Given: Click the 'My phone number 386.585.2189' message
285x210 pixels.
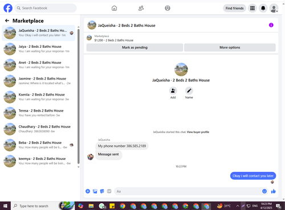Looking at the screenshot, I should (122, 146).
